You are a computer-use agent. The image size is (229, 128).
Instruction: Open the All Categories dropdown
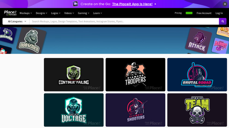point(16,21)
